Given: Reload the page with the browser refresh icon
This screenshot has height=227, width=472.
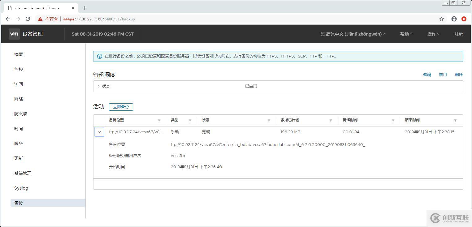Looking at the screenshot, I should click(x=28, y=19).
